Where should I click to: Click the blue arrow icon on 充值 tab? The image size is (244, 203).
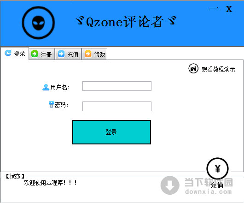pyautogui.click(x=61, y=54)
